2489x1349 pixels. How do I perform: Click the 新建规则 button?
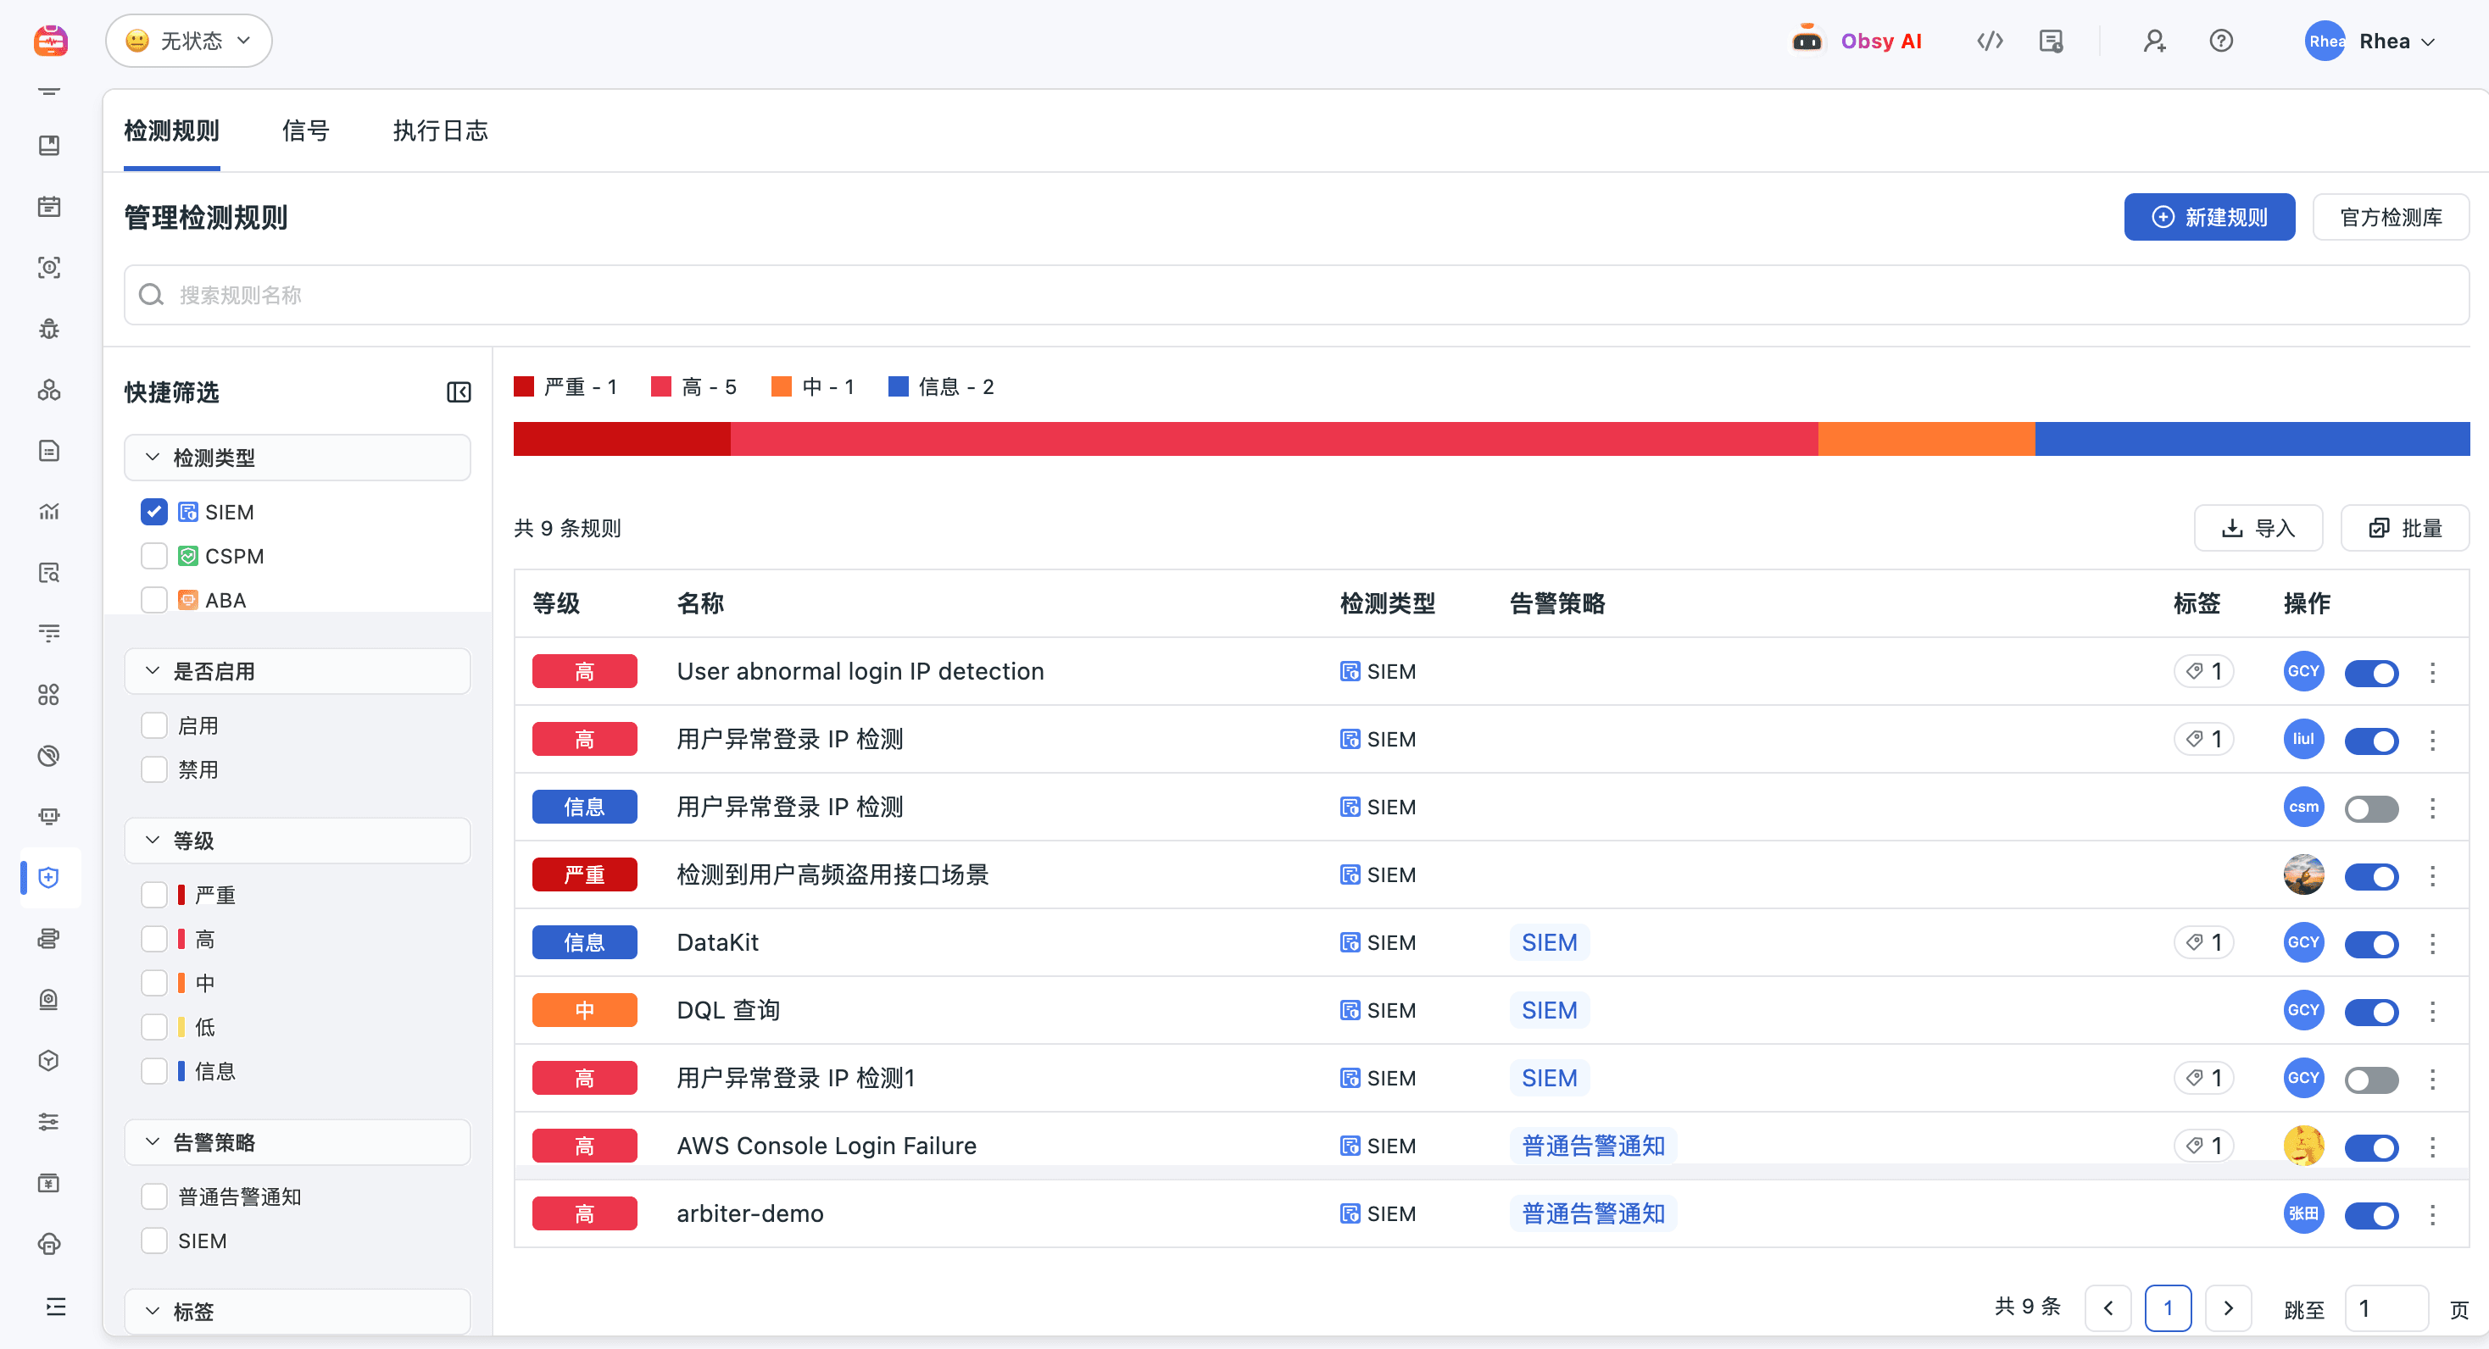[2208, 216]
